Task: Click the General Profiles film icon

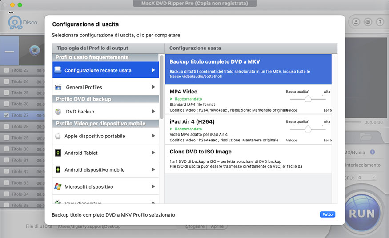Action: 58,87
